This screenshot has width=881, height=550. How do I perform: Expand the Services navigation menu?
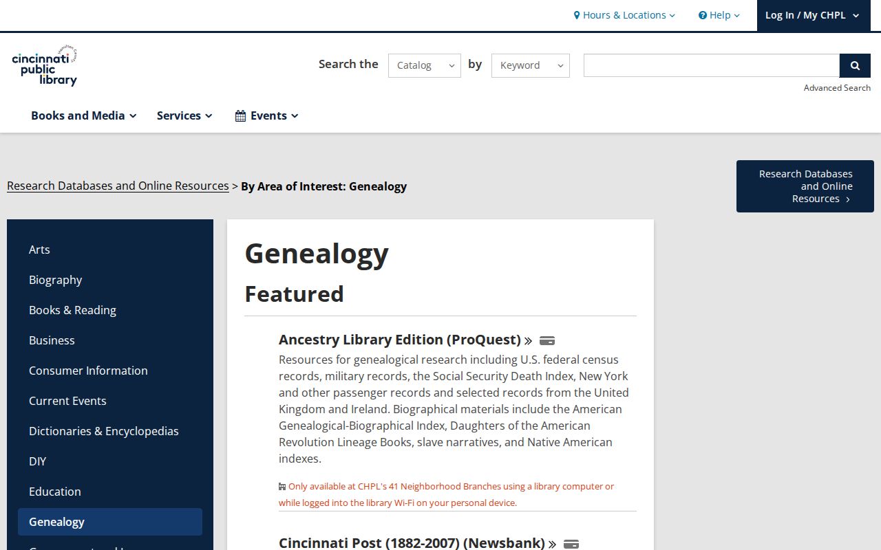[184, 115]
